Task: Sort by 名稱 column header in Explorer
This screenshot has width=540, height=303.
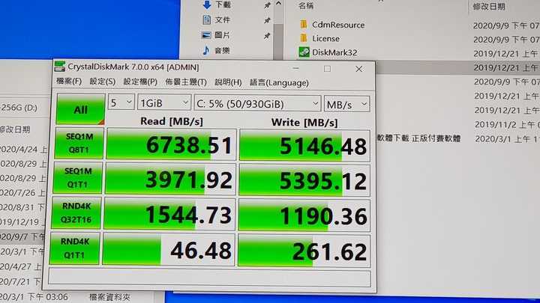Action: coord(306,5)
